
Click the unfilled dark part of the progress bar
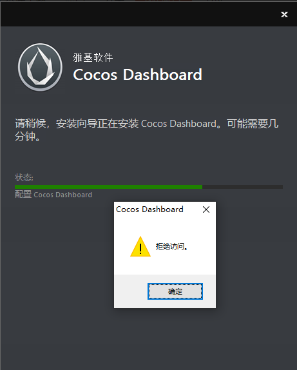tap(242, 187)
